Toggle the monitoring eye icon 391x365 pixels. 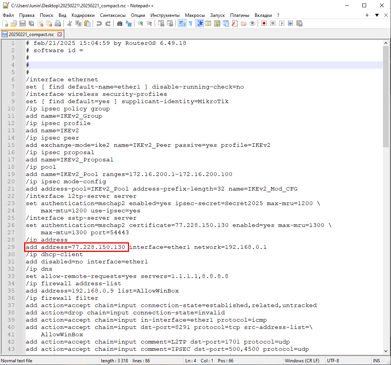tap(252, 23)
